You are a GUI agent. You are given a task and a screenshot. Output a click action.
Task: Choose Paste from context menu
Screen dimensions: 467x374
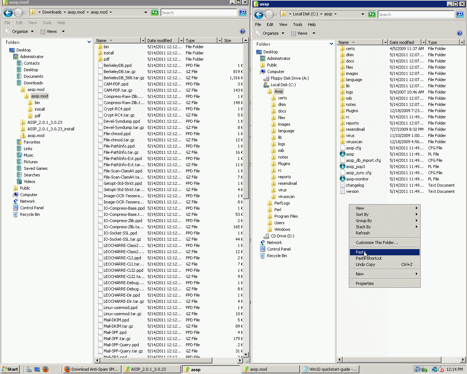tap(385, 252)
